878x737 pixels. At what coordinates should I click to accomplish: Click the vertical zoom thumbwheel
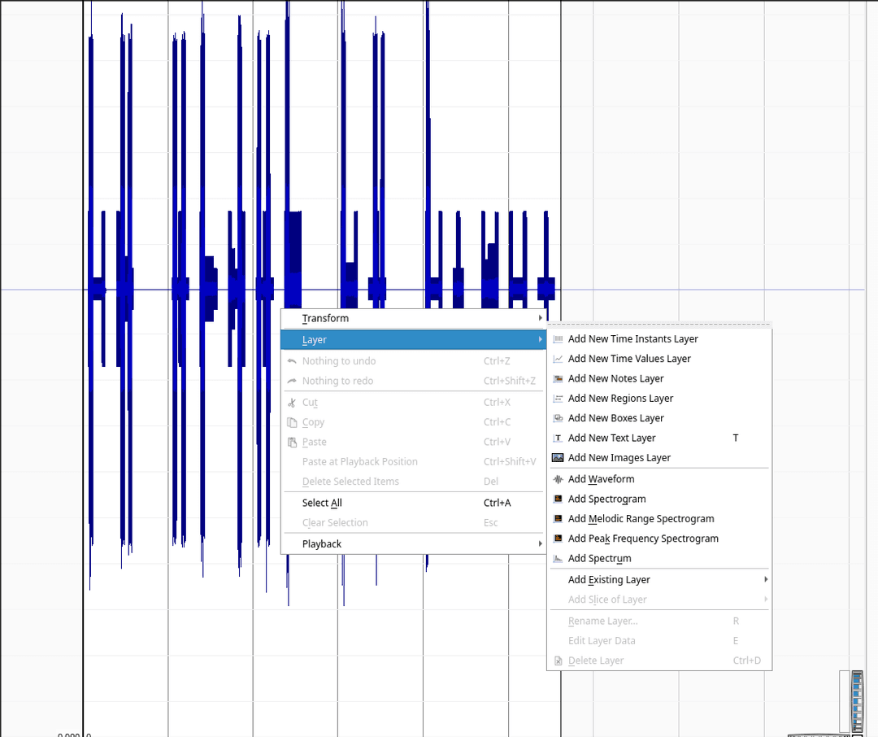pyautogui.click(x=858, y=702)
